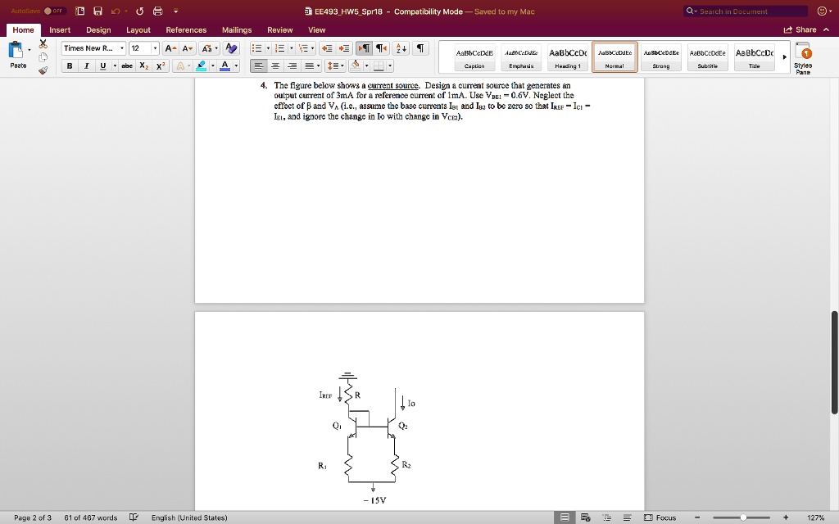This screenshot has width=839, height=524.
Task: Open the font size dropdown
Action: pyautogui.click(x=155, y=48)
